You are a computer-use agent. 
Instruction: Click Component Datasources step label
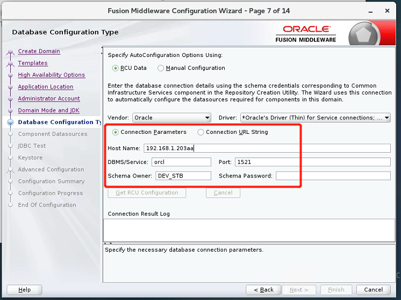(x=53, y=134)
